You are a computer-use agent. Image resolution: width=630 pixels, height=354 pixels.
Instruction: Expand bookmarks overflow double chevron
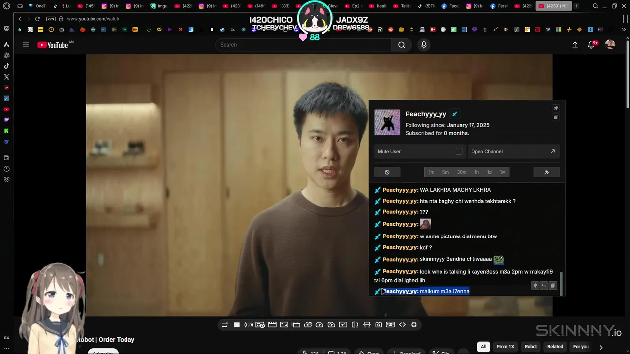click(x=624, y=29)
